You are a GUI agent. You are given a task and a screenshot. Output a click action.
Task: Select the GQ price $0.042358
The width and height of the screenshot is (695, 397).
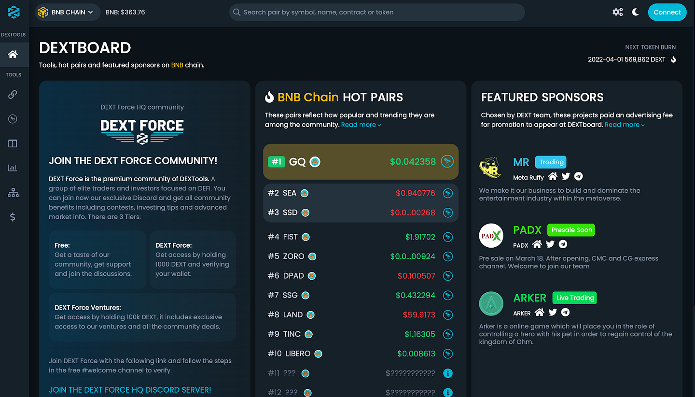click(413, 161)
